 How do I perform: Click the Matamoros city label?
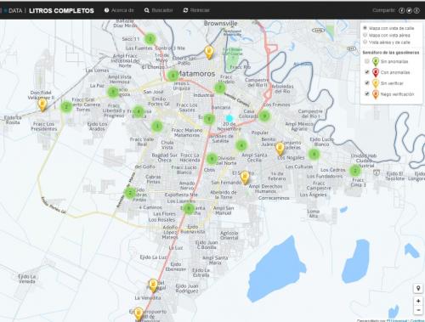[x=196, y=74]
